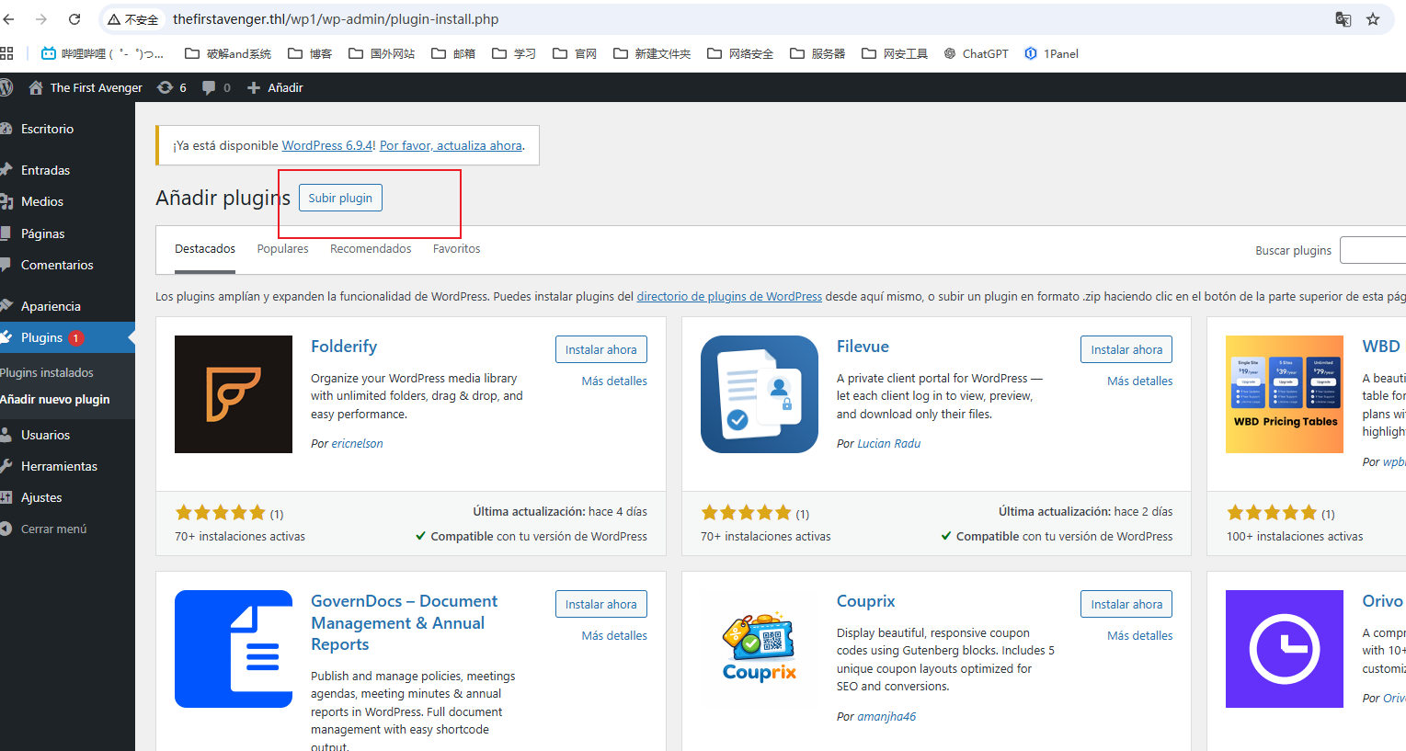1406x751 pixels.
Task: Open Apariencia in the sidebar
Action: 67,306
